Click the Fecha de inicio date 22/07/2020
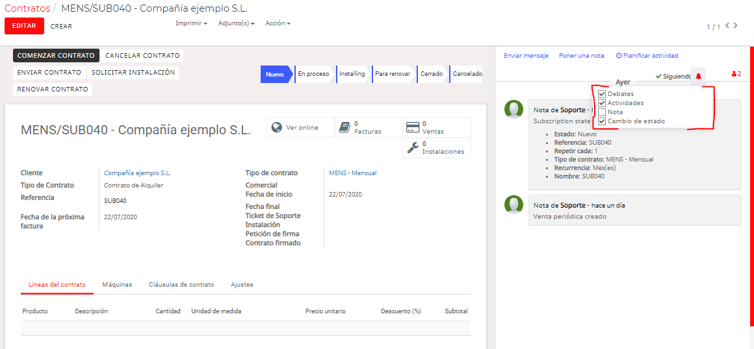 pyautogui.click(x=345, y=195)
